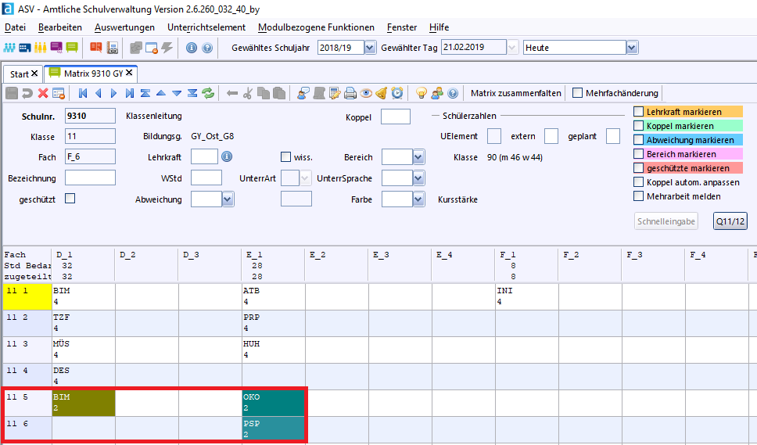Go to previous record arrow
The height and width of the screenshot is (445, 757).
[x=99, y=93]
